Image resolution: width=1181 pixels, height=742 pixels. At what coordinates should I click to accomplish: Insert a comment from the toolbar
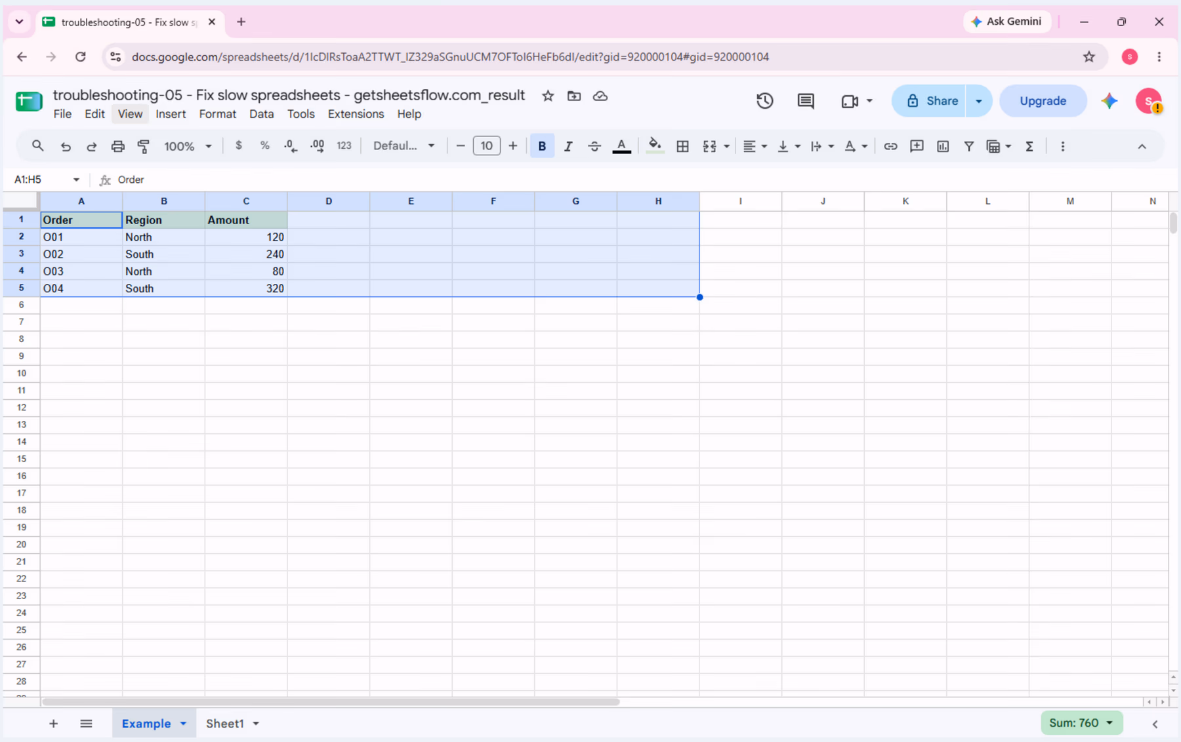pyautogui.click(x=917, y=146)
